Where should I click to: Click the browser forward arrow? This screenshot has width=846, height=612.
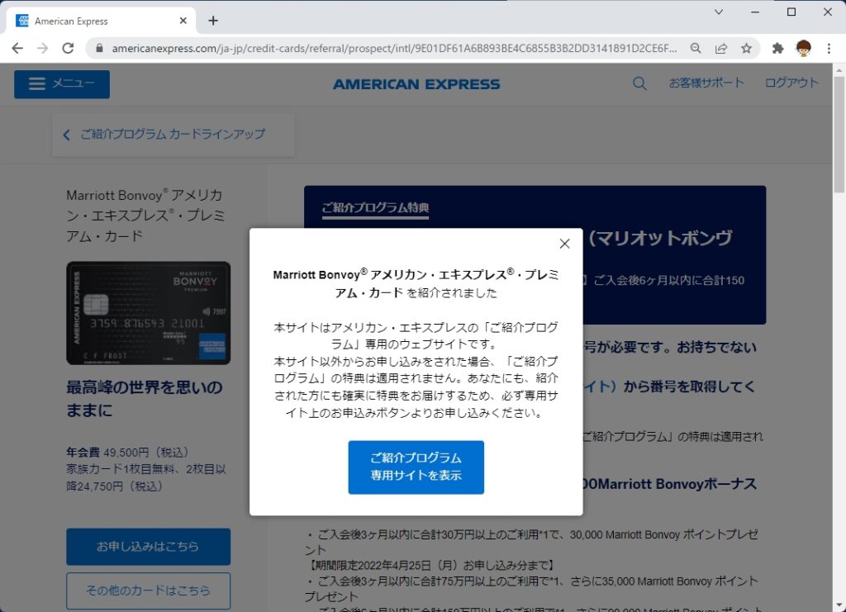pos(43,48)
